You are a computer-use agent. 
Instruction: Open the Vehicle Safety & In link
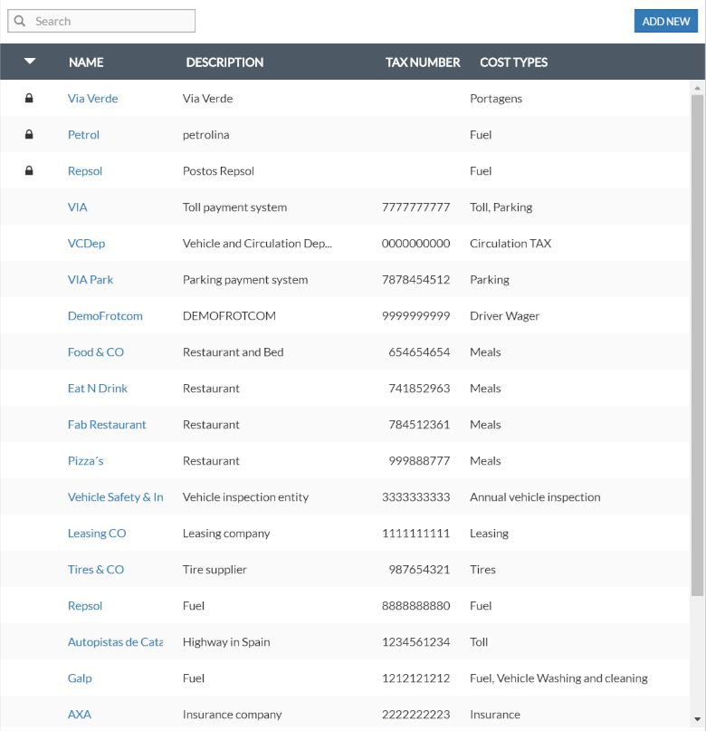pos(115,497)
